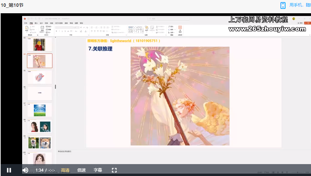Toggle Bold formatting
The width and height of the screenshot is (311, 176).
[x=56, y=31]
